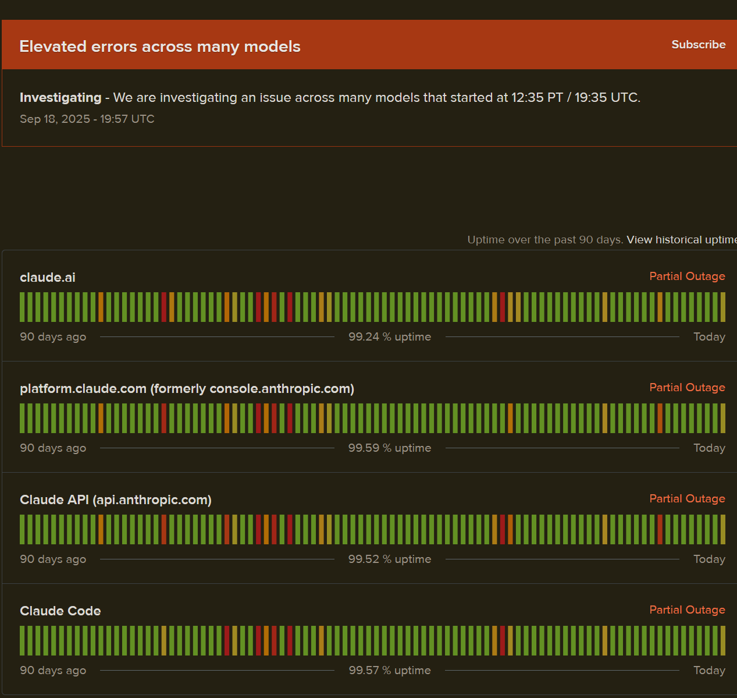This screenshot has height=698, width=737.
Task: Click 'Today' label under claude.ai chart
Action: [709, 337]
